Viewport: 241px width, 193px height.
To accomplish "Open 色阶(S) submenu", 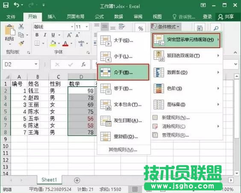I will [187, 88].
